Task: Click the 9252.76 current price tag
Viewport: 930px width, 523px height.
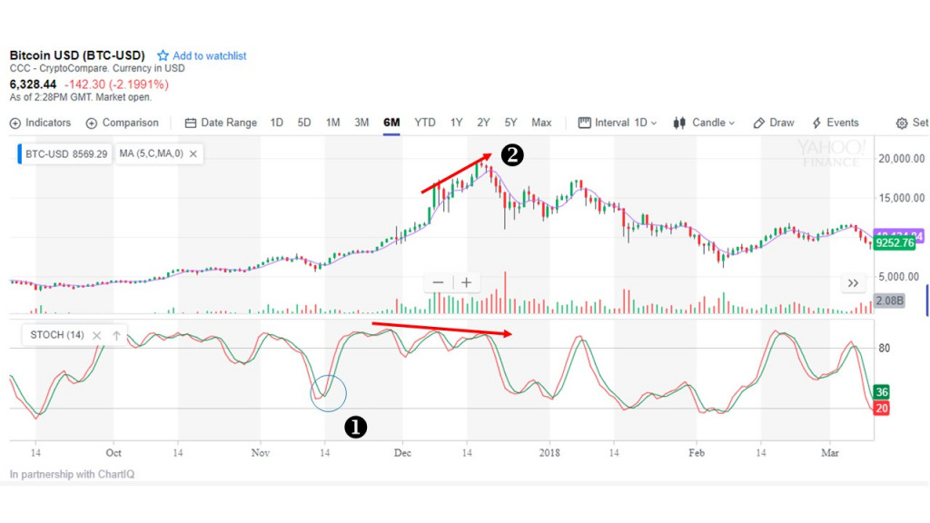Action: [895, 243]
